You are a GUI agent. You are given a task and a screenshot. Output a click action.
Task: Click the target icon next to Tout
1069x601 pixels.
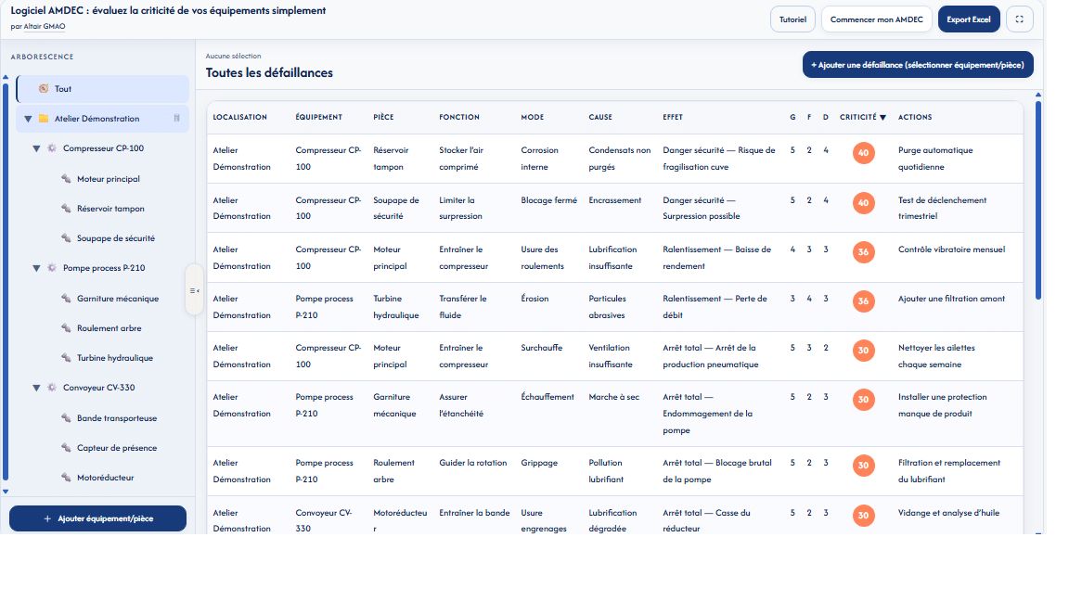point(43,89)
